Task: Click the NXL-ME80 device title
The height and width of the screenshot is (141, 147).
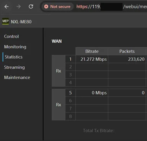Action: 21,22
